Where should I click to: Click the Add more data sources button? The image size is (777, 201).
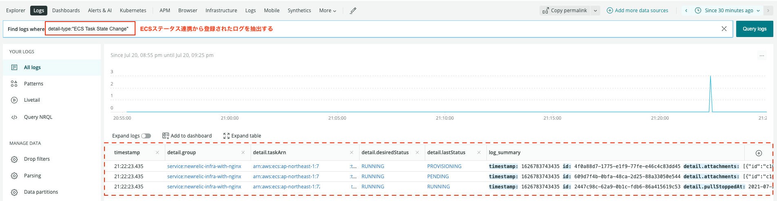(637, 11)
